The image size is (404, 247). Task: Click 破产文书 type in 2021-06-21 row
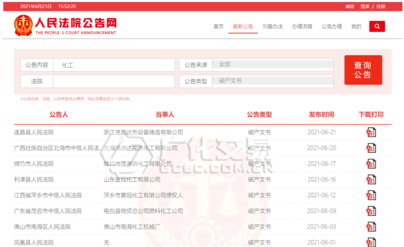point(259,132)
